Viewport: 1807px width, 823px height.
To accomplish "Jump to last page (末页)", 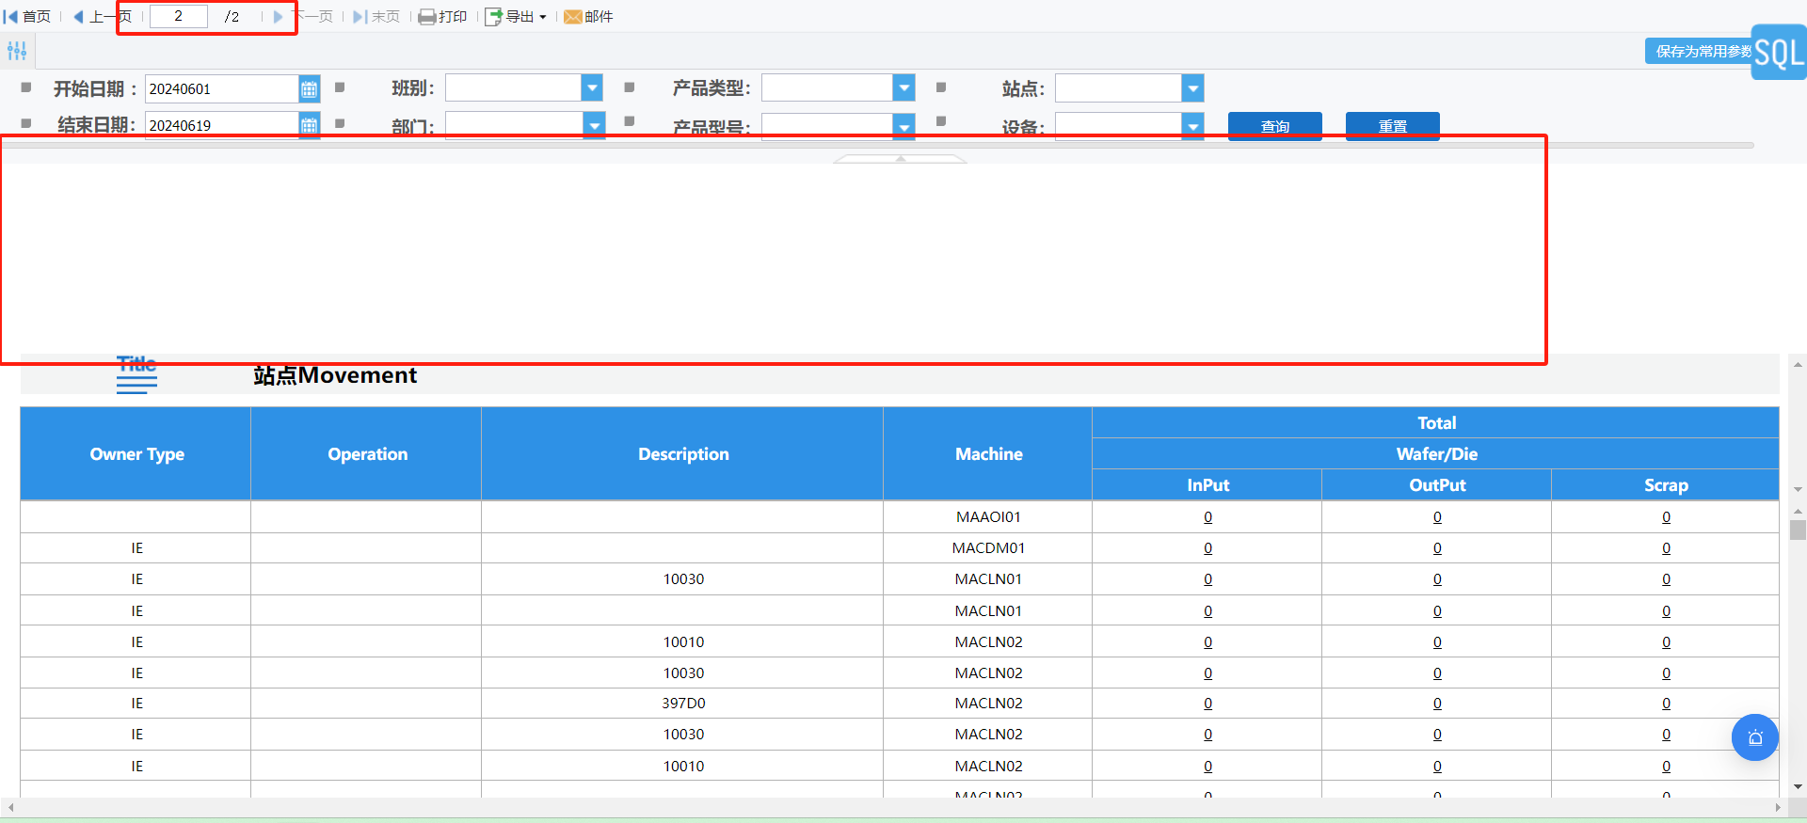I will pos(376,16).
